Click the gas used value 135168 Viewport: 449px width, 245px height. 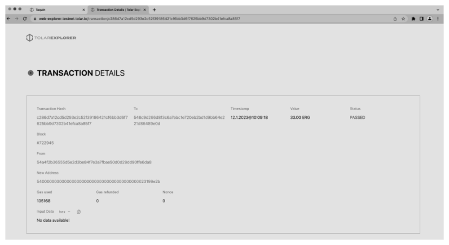point(44,201)
